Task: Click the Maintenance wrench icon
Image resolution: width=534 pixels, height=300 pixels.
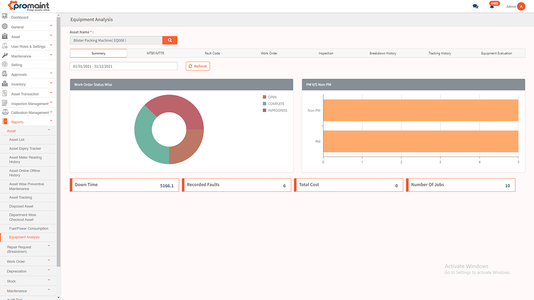Action: [x=5, y=55]
